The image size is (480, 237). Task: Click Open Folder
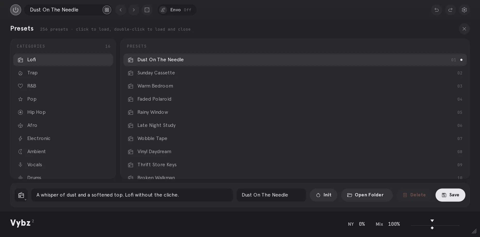[x=367, y=195]
